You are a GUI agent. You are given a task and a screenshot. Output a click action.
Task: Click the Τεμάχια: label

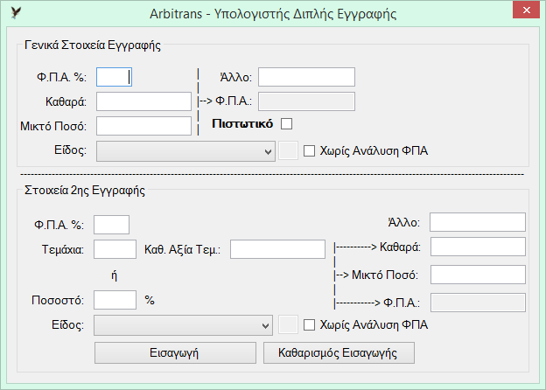63,249
